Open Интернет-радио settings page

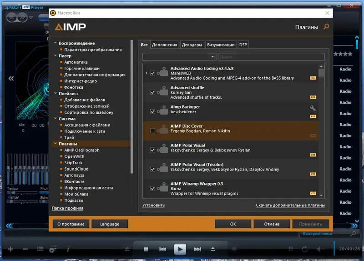pyautogui.click(x=81, y=81)
